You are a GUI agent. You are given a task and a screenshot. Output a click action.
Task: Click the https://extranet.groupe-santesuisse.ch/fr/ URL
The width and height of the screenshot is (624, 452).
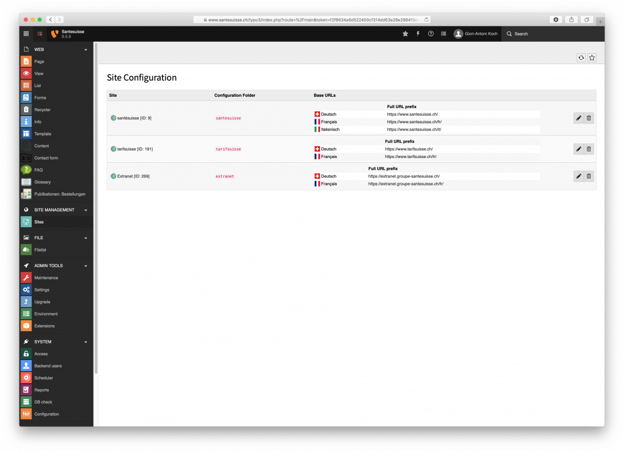coord(406,184)
